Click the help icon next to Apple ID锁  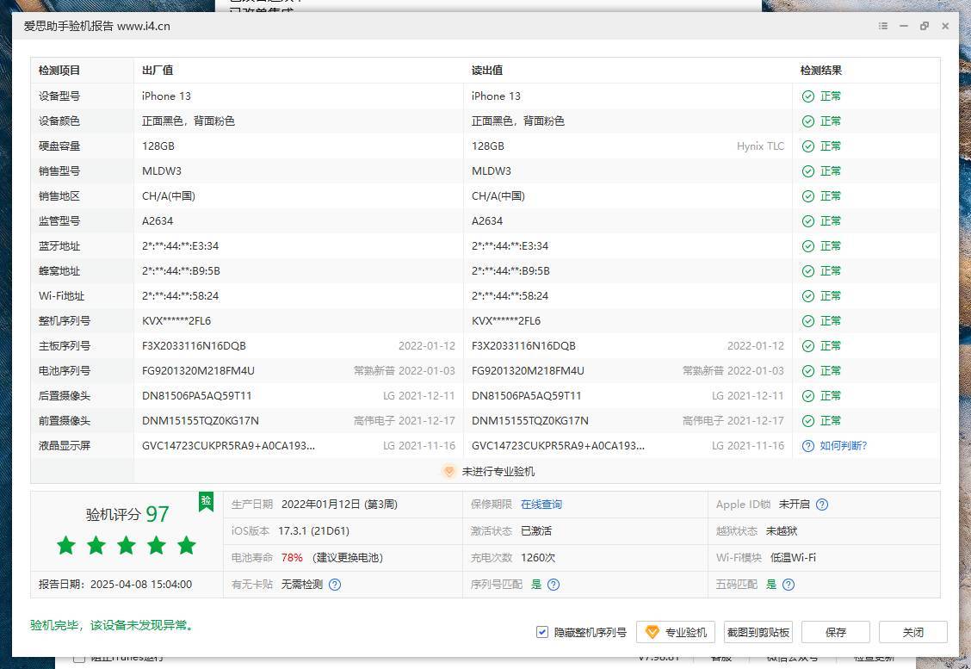coord(822,505)
